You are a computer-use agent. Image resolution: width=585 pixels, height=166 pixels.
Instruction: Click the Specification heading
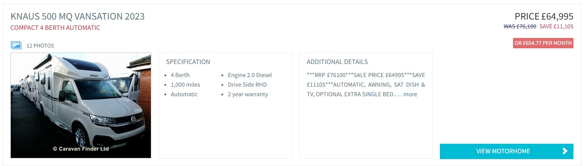click(x=188, y=62)
